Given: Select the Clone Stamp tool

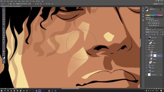Looking at the screenshot, I should [4, 28].
